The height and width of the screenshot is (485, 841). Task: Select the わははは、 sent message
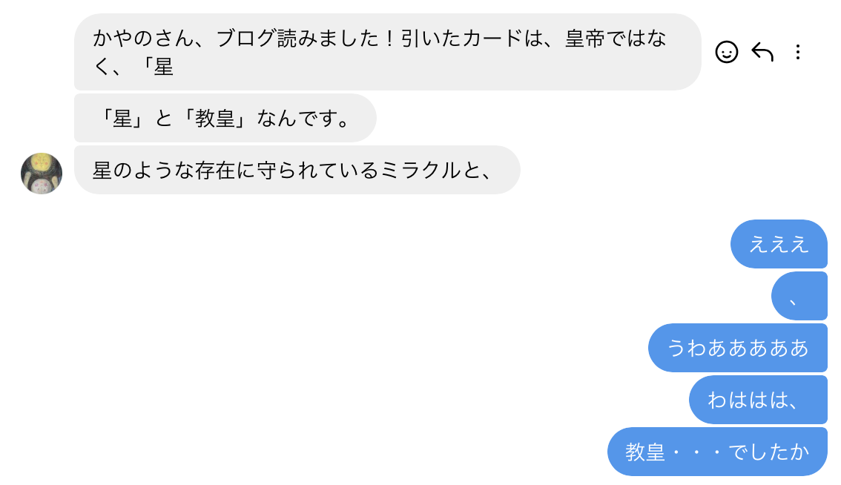[x=757, y=400]
